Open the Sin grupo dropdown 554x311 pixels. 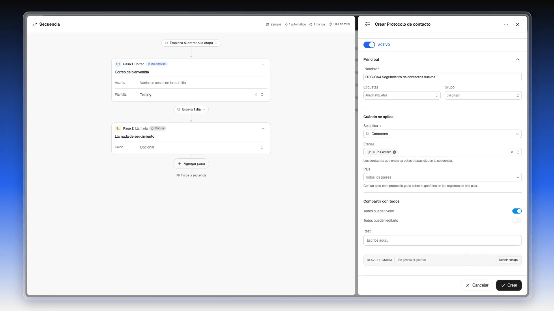pyautogui.click(x=483, y=95)
